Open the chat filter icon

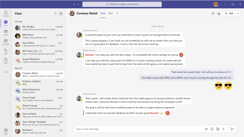click(56, 14)
